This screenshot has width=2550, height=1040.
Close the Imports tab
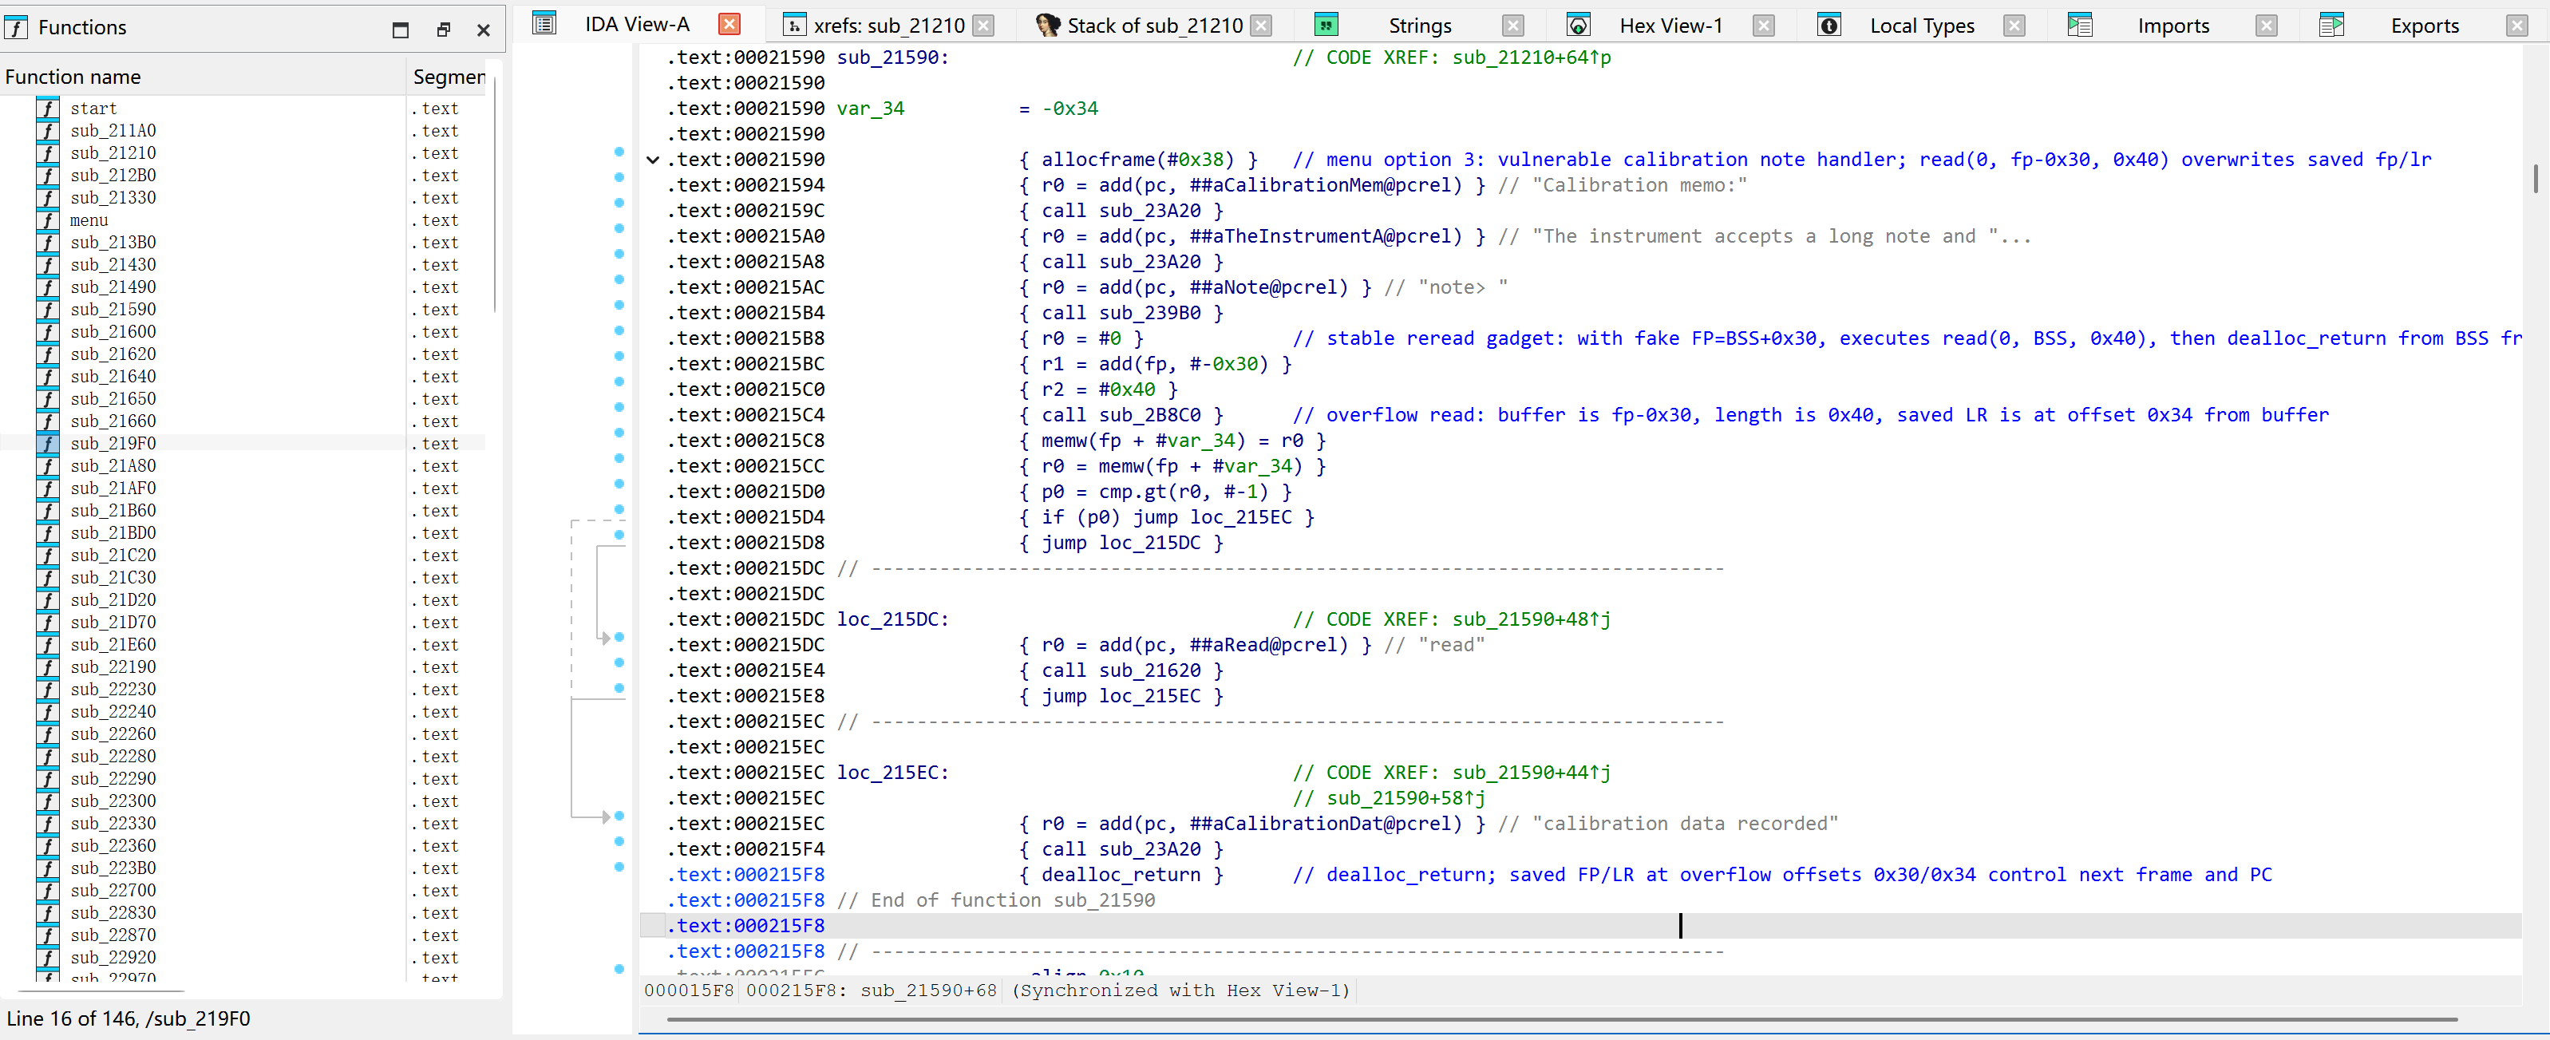tap(2266, 26)
